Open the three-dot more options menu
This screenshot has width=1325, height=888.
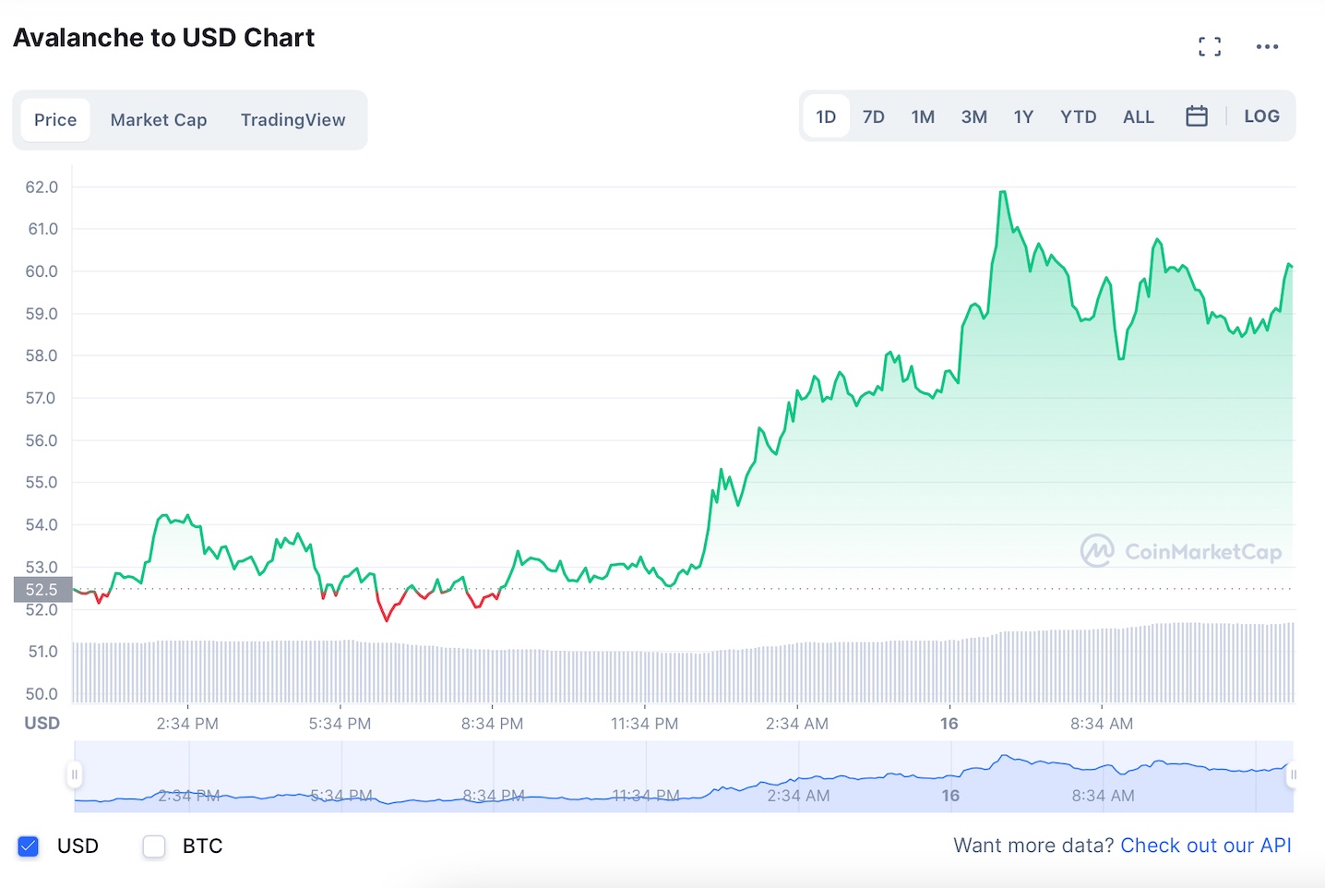coord(1267,46)
